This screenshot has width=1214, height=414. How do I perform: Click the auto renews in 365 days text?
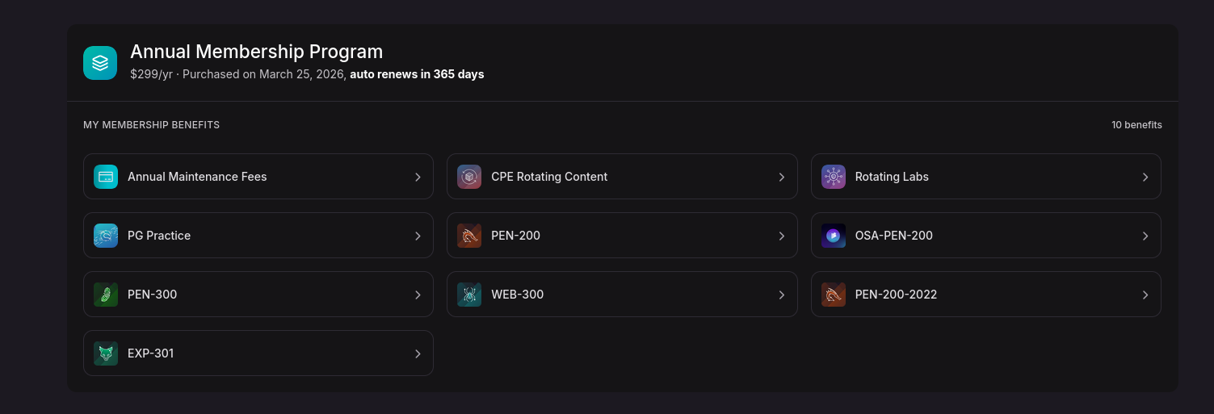[x=417, y=74]
